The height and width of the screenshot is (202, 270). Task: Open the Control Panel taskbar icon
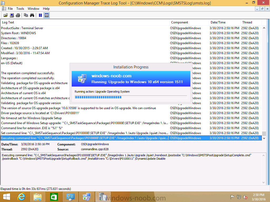70,197
